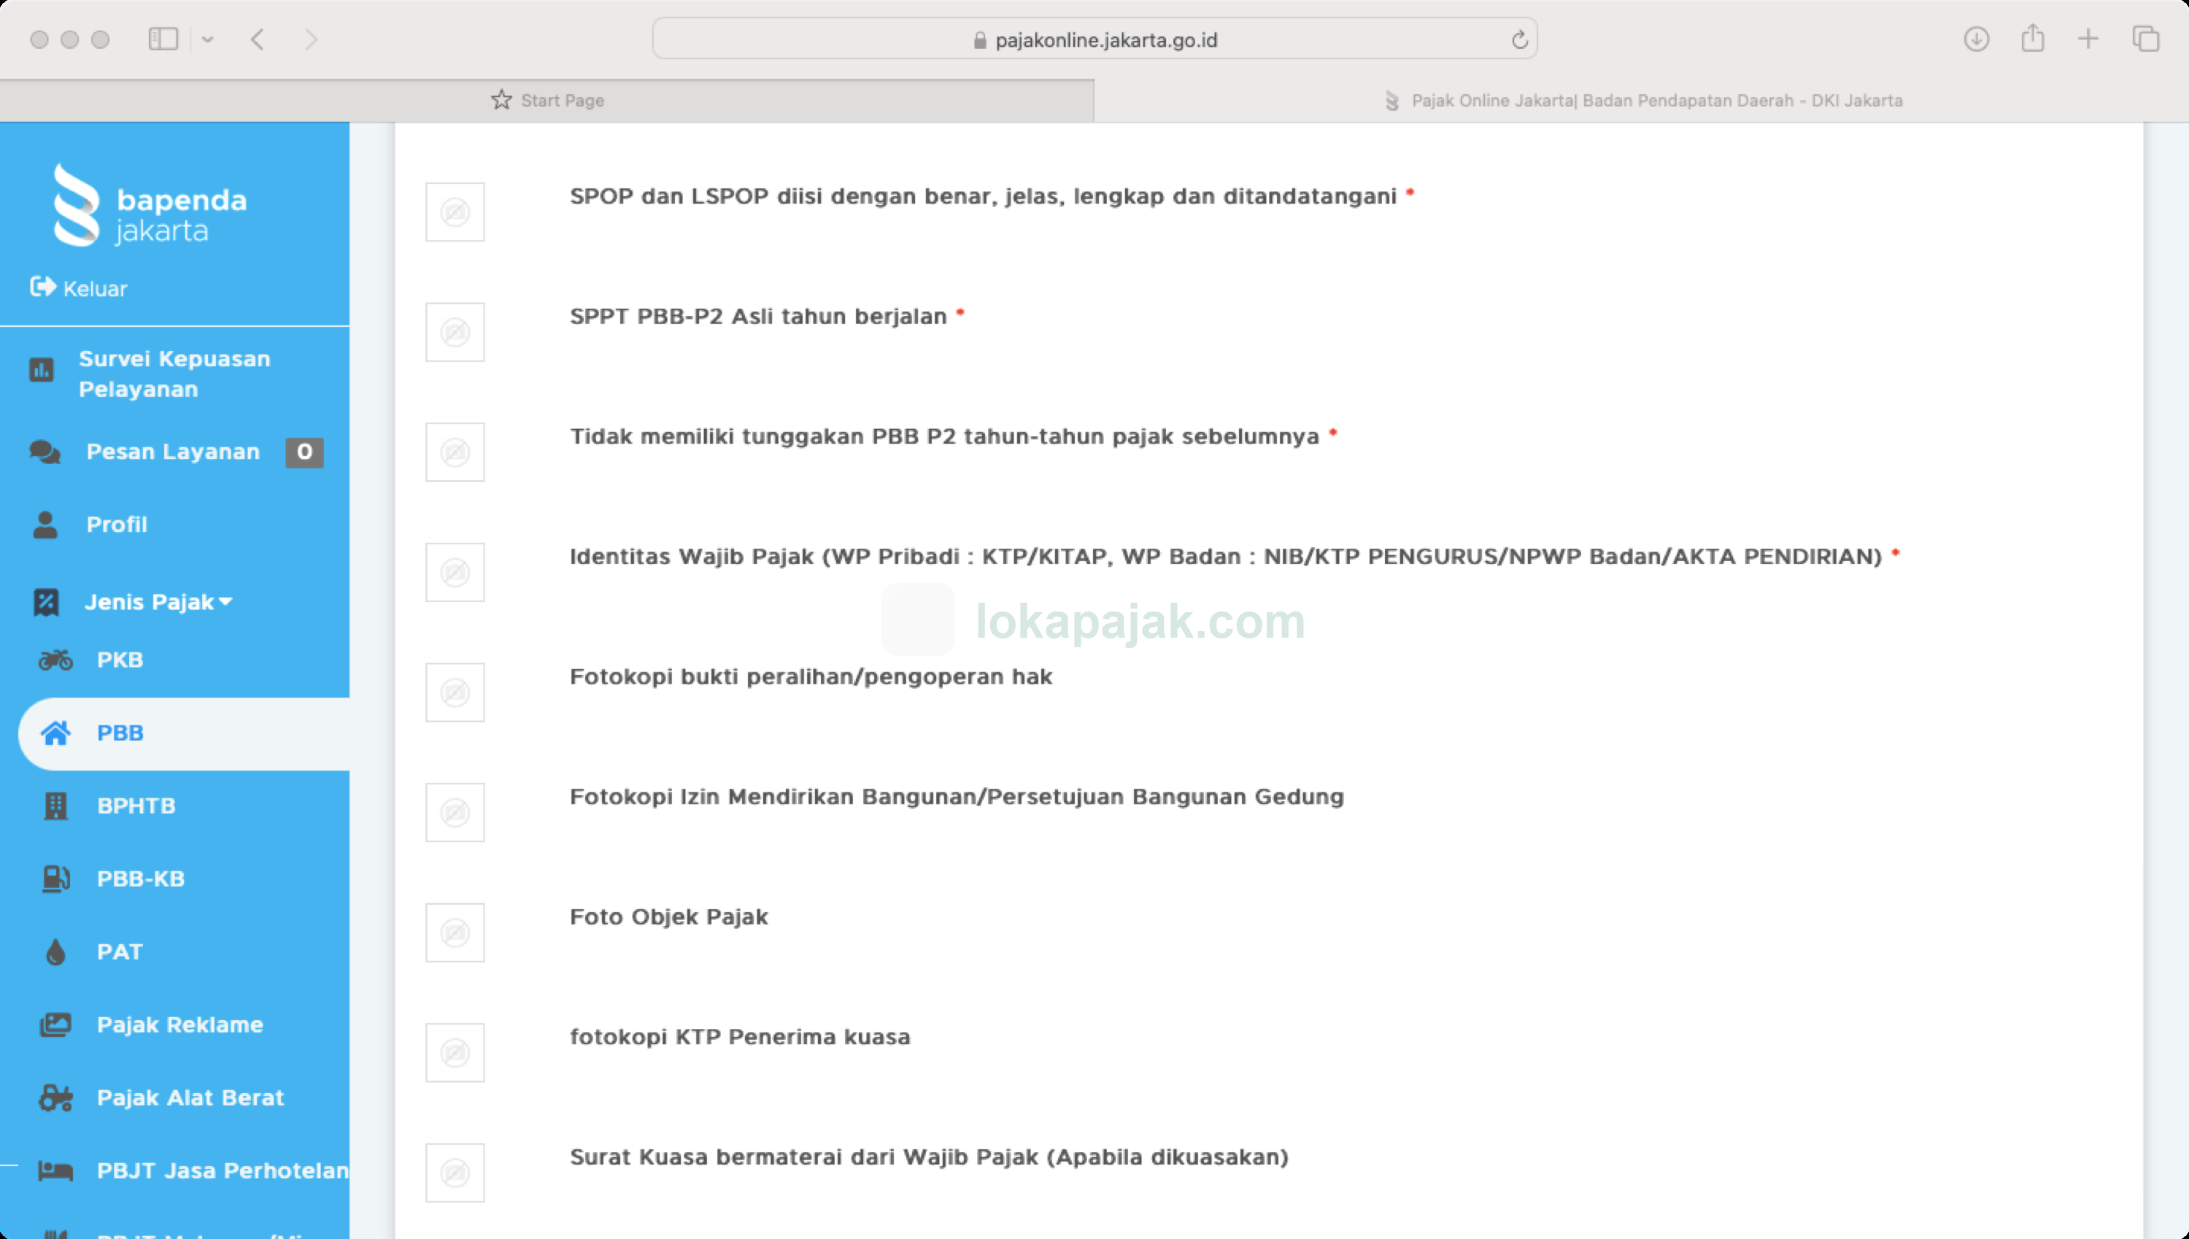Open the Pesan Layanan link
The width and height of the screenshot is (2189, 1239).
point(173,452)
